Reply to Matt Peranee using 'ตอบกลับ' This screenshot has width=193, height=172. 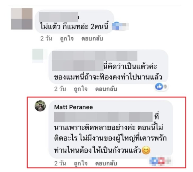click(106, 164)
